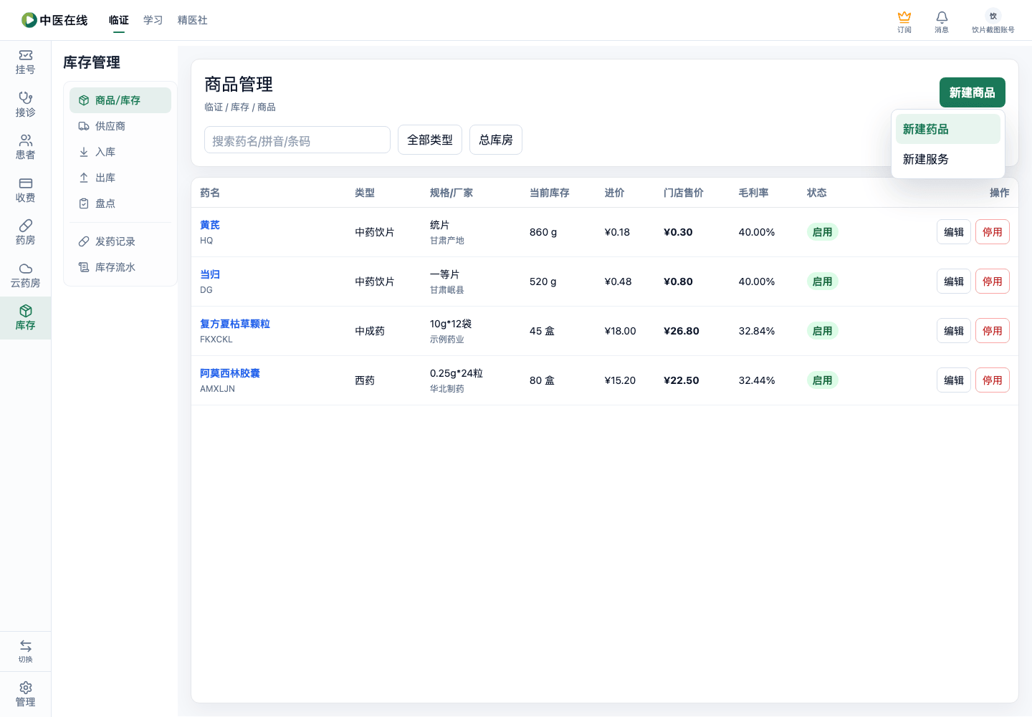Choose 新建服务 from the dropdown menu
Viewport: 1032px width, 717px height.
[x=947, y=159]
